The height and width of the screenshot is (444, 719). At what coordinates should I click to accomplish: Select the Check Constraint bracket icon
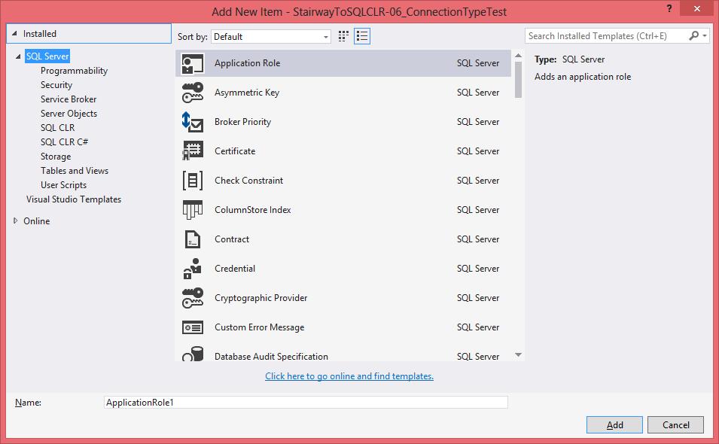193,181
